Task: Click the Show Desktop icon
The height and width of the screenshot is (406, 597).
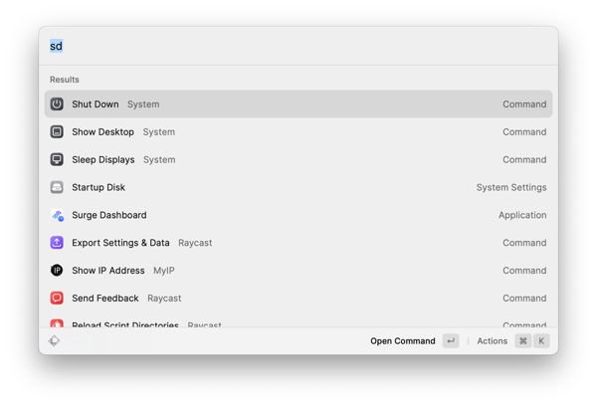Action: 57,131
